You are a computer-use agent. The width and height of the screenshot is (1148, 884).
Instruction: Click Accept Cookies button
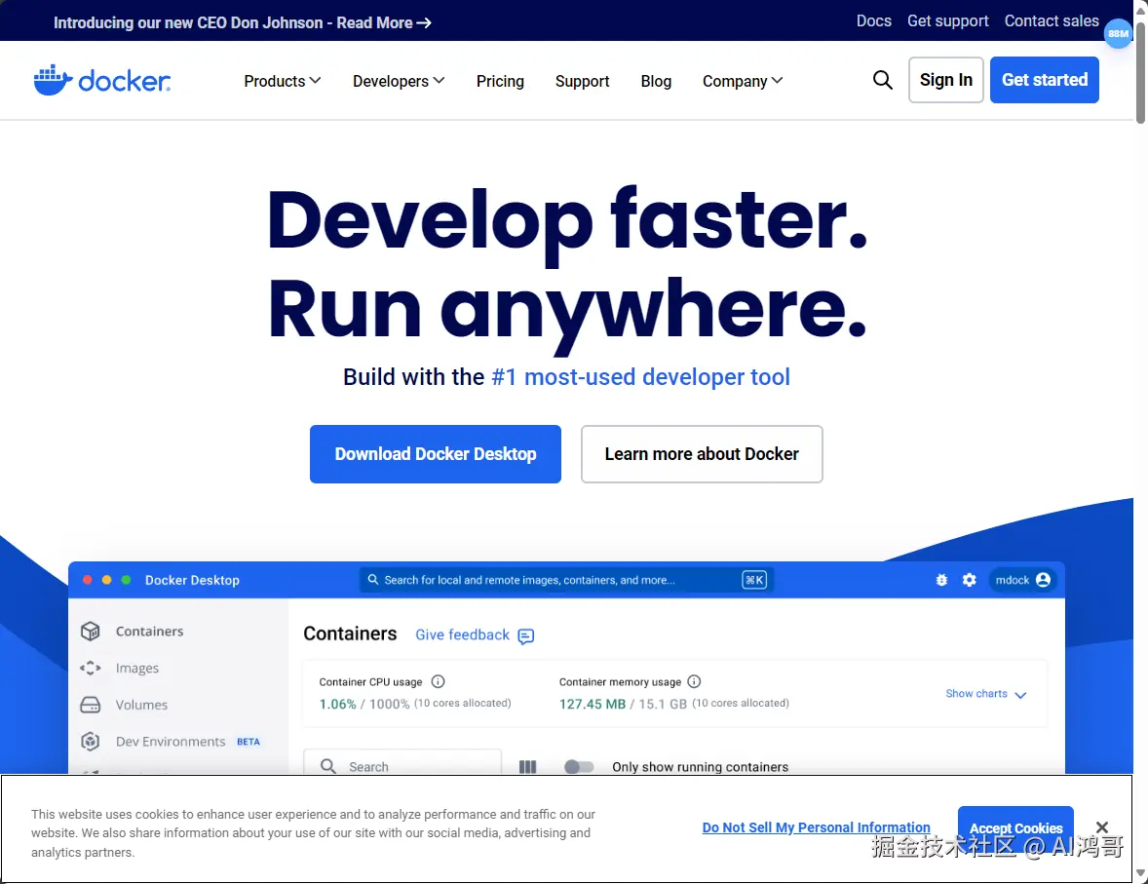(1015, 827)
